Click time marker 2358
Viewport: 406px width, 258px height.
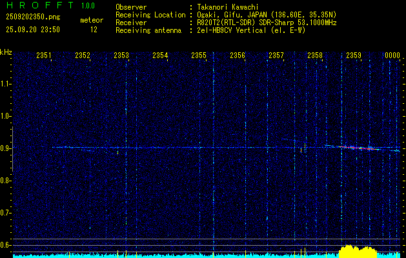[315, 55]
